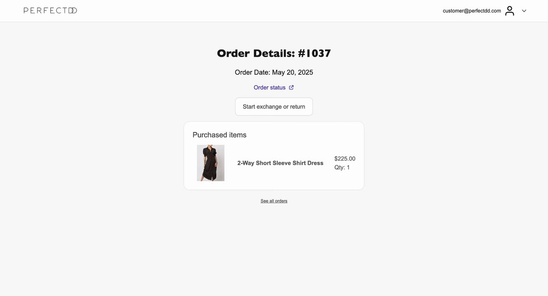Click the customer@perfectdd.com email address

pos(472,11)
